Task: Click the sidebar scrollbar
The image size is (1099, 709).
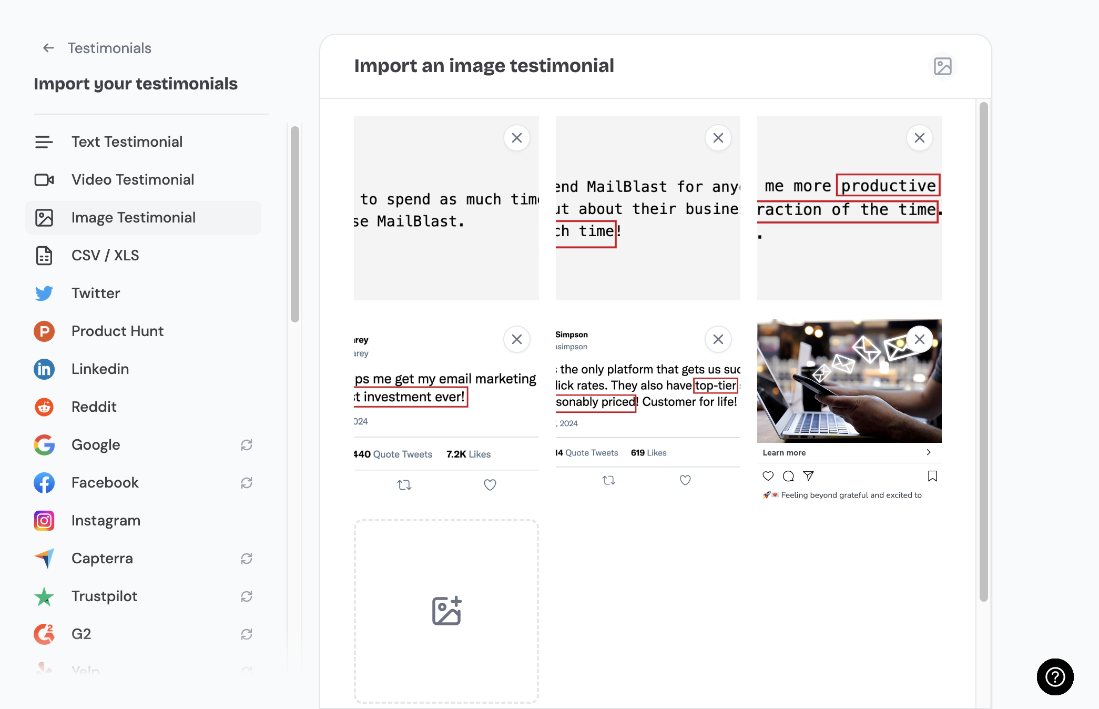Action: click(295, 224)
